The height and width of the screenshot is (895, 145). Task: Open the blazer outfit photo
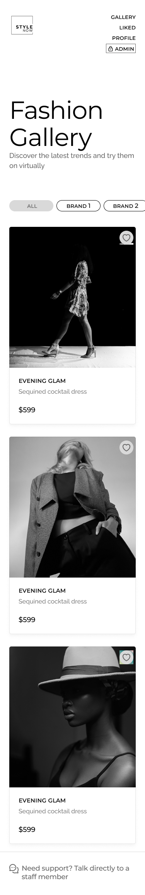click(73, 507)
